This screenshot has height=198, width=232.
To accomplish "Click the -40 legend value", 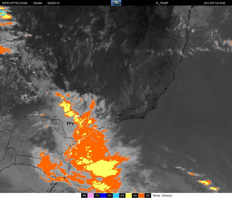I will click(135, 195).
